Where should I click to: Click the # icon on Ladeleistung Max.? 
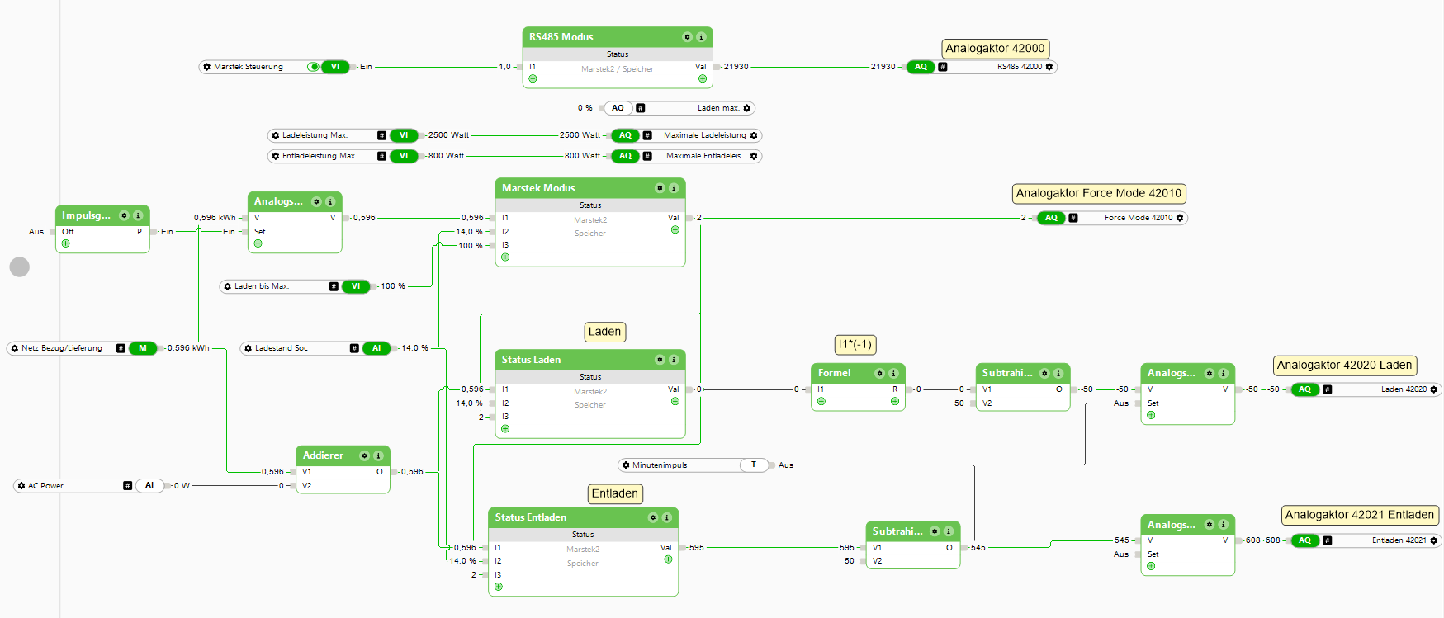[381, 135]
